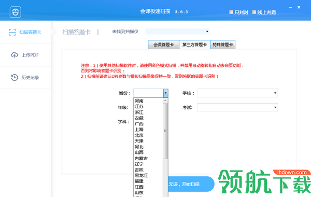Select 辽宁 from province list
This screenshot has height=197, width=311.
[x=148, y=164]
